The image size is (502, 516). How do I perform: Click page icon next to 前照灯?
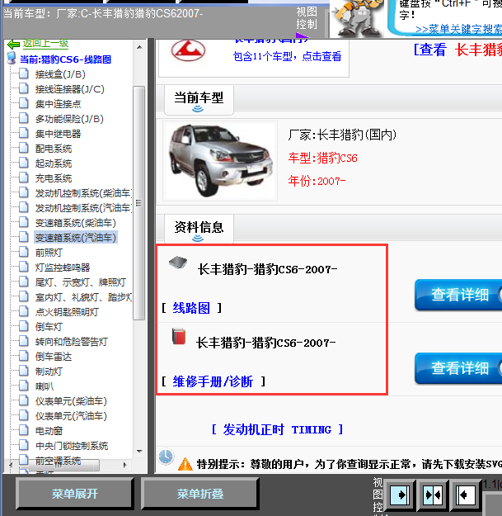pyautogui.click(x=23, y=252)
